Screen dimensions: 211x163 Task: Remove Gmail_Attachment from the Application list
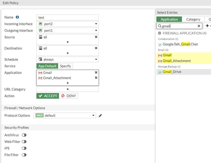(96, 78)
